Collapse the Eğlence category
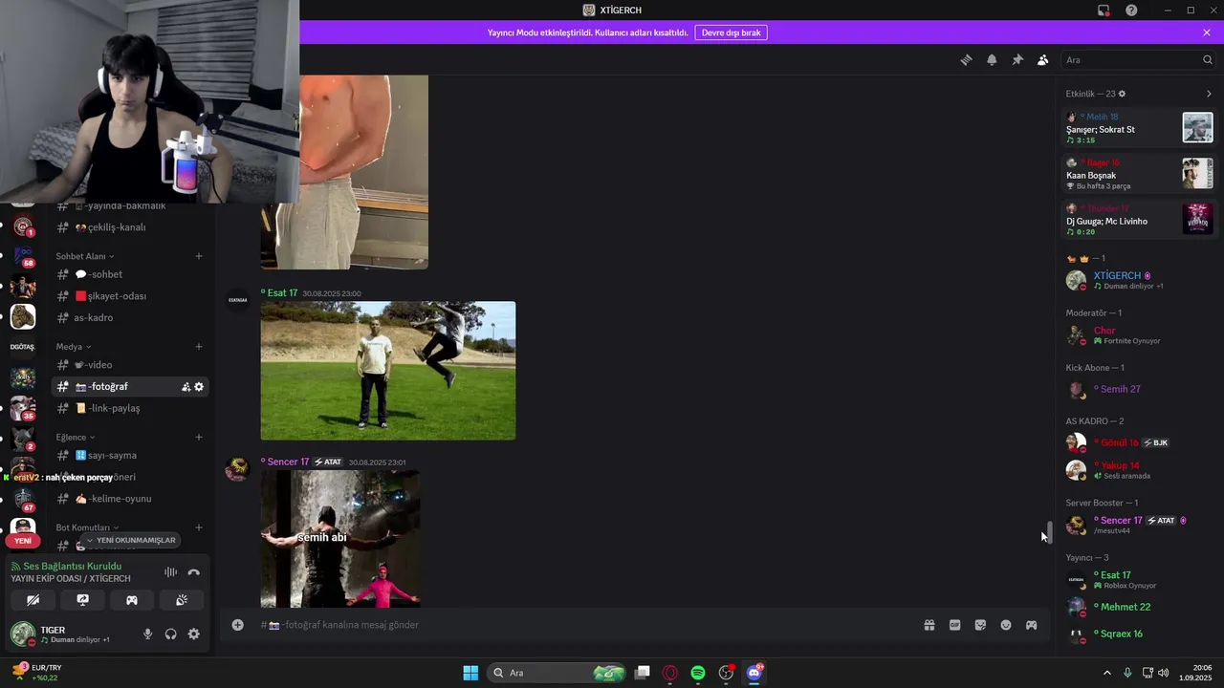 (x=76, y=438)
